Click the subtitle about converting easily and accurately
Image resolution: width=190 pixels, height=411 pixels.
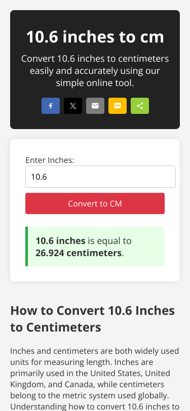(x=95, y=71)
